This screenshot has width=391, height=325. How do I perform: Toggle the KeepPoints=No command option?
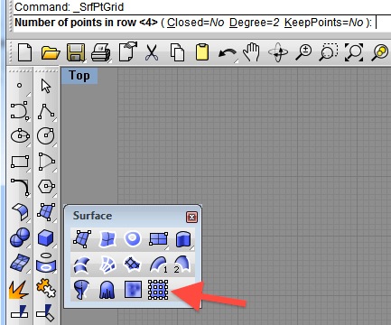click(323, 23)
